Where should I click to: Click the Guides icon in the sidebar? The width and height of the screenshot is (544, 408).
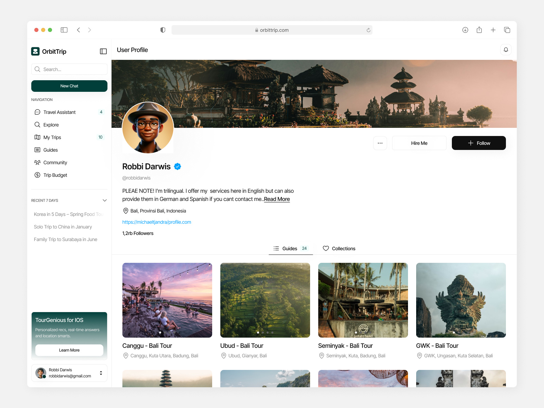37,150
